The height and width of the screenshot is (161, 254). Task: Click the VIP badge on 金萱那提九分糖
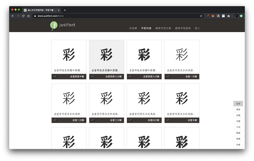(130, 77)
